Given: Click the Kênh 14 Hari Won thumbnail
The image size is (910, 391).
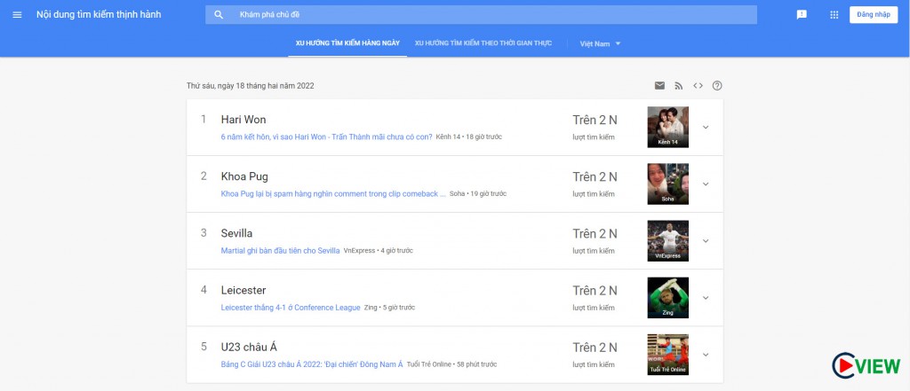Looking at the screenshot, I should 668,127.
